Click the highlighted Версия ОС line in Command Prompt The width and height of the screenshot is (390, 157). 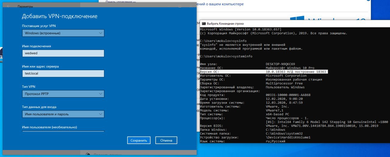tap(264, 72)
